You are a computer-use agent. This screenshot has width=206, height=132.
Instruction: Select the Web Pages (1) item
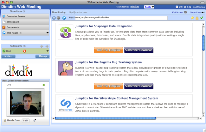pyautogui.click(x=25, y=33)
